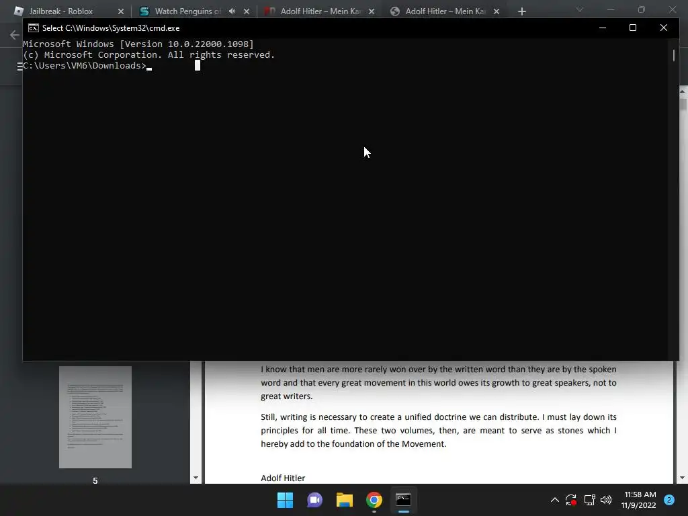Click the PDF viewer scroll-down arrow
The image size is (688, 516).
tap(683, 478)
